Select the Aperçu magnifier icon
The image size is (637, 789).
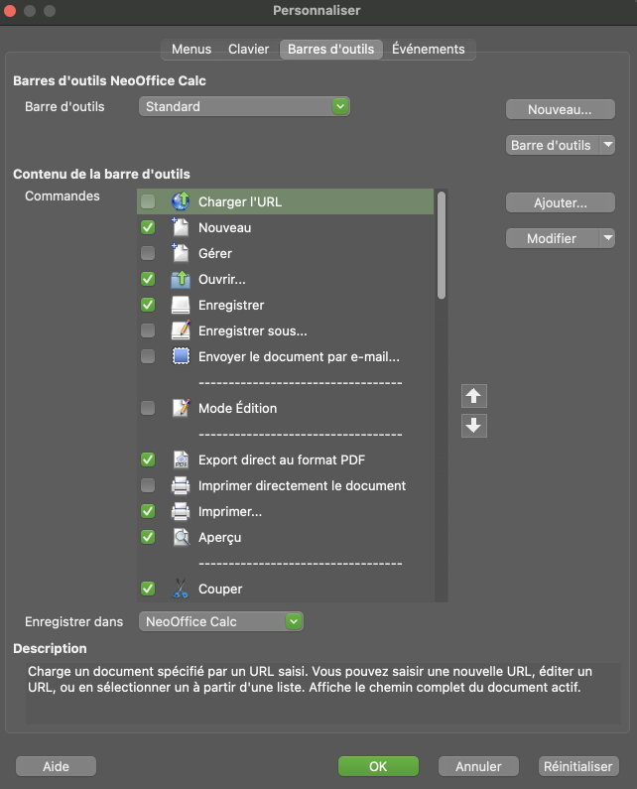[180, 538]
